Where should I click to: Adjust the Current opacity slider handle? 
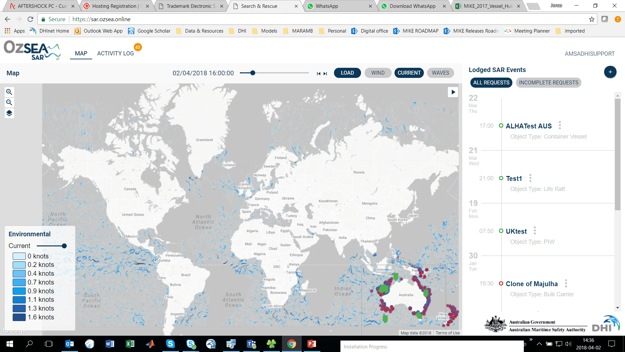tap(64, 246)
